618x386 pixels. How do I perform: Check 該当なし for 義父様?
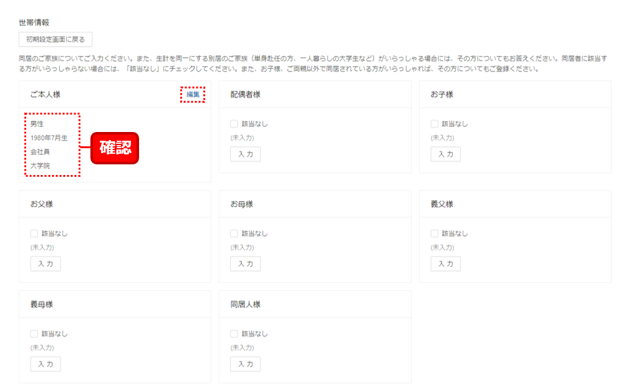pyautogui.click(x=434, y=233)
